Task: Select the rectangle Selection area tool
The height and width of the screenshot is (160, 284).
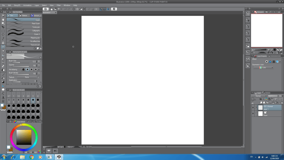Action: click(x=3, y=31)
